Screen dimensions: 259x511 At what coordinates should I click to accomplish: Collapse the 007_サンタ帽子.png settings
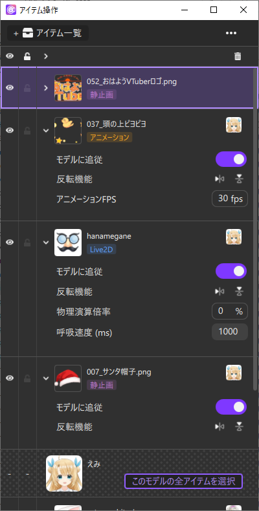(46, 378)
